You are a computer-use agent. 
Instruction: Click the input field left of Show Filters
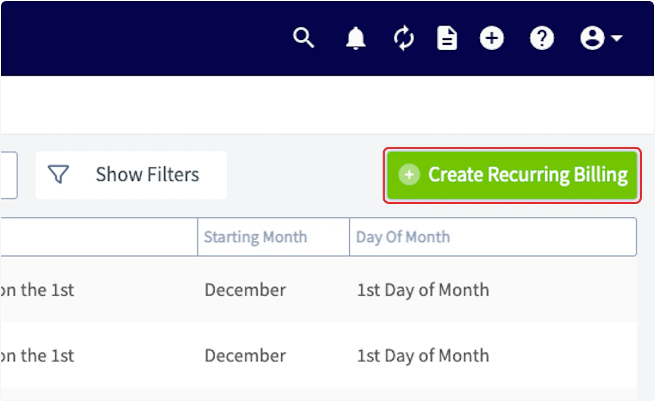point(9,175)
